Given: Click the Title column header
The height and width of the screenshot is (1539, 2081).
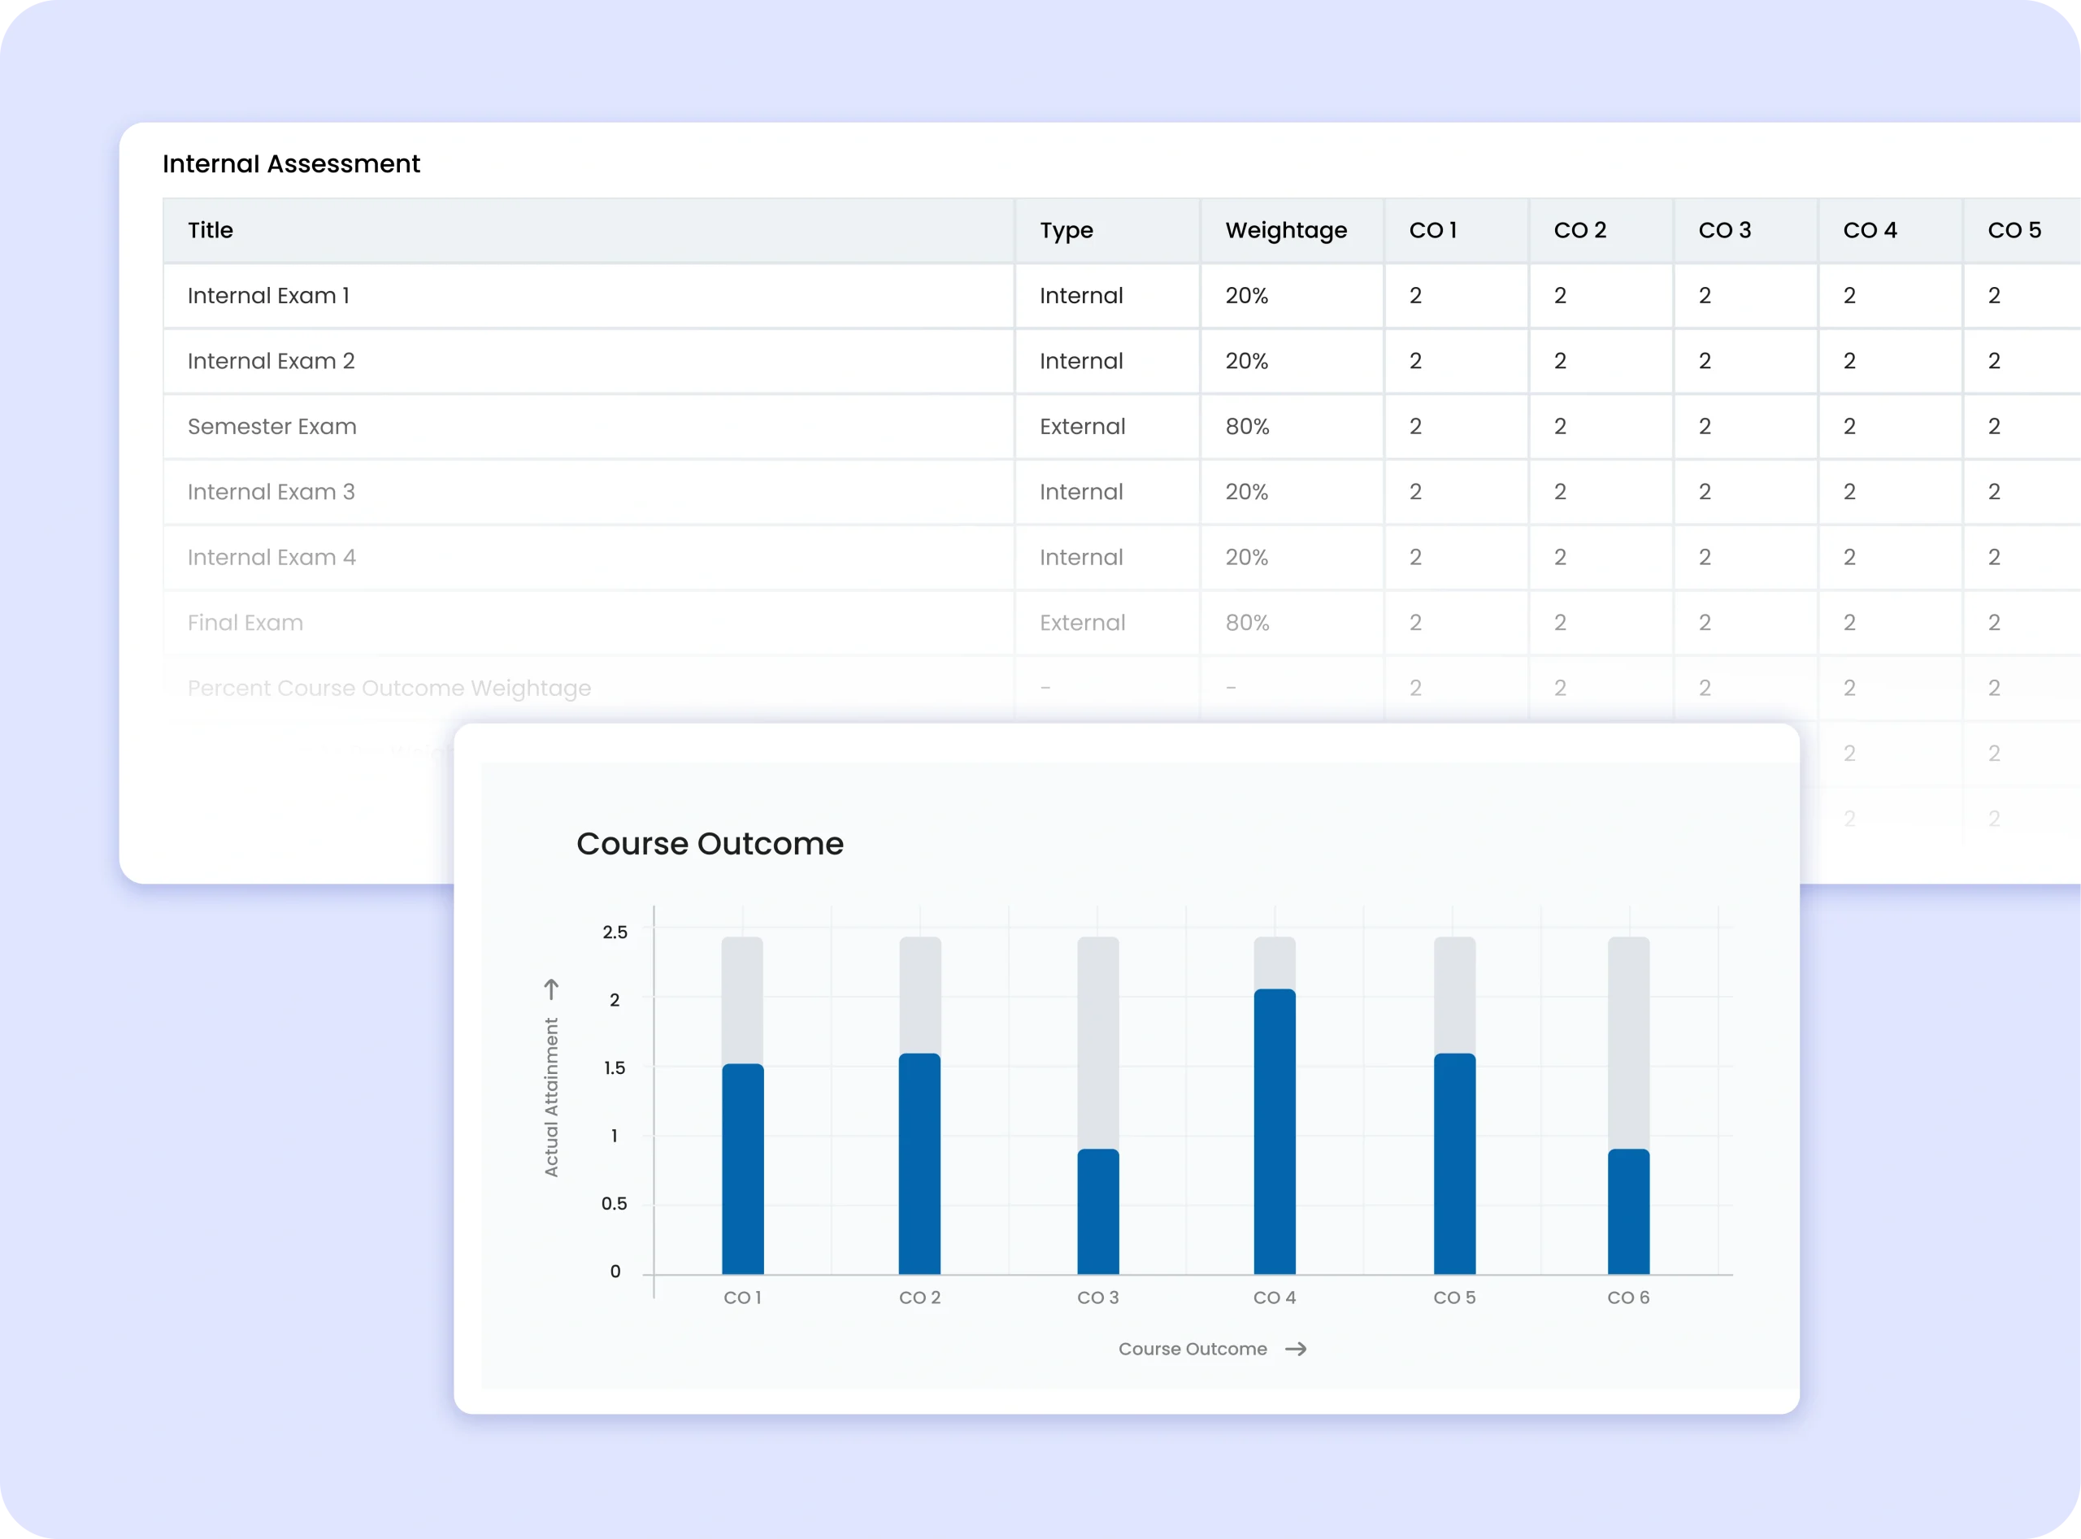Looking at the screenshot, I should (211, 230).
